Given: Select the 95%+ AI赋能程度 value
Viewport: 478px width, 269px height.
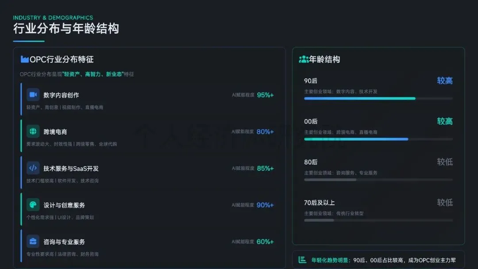Looking at the screenshot, I should coord(265,95).
